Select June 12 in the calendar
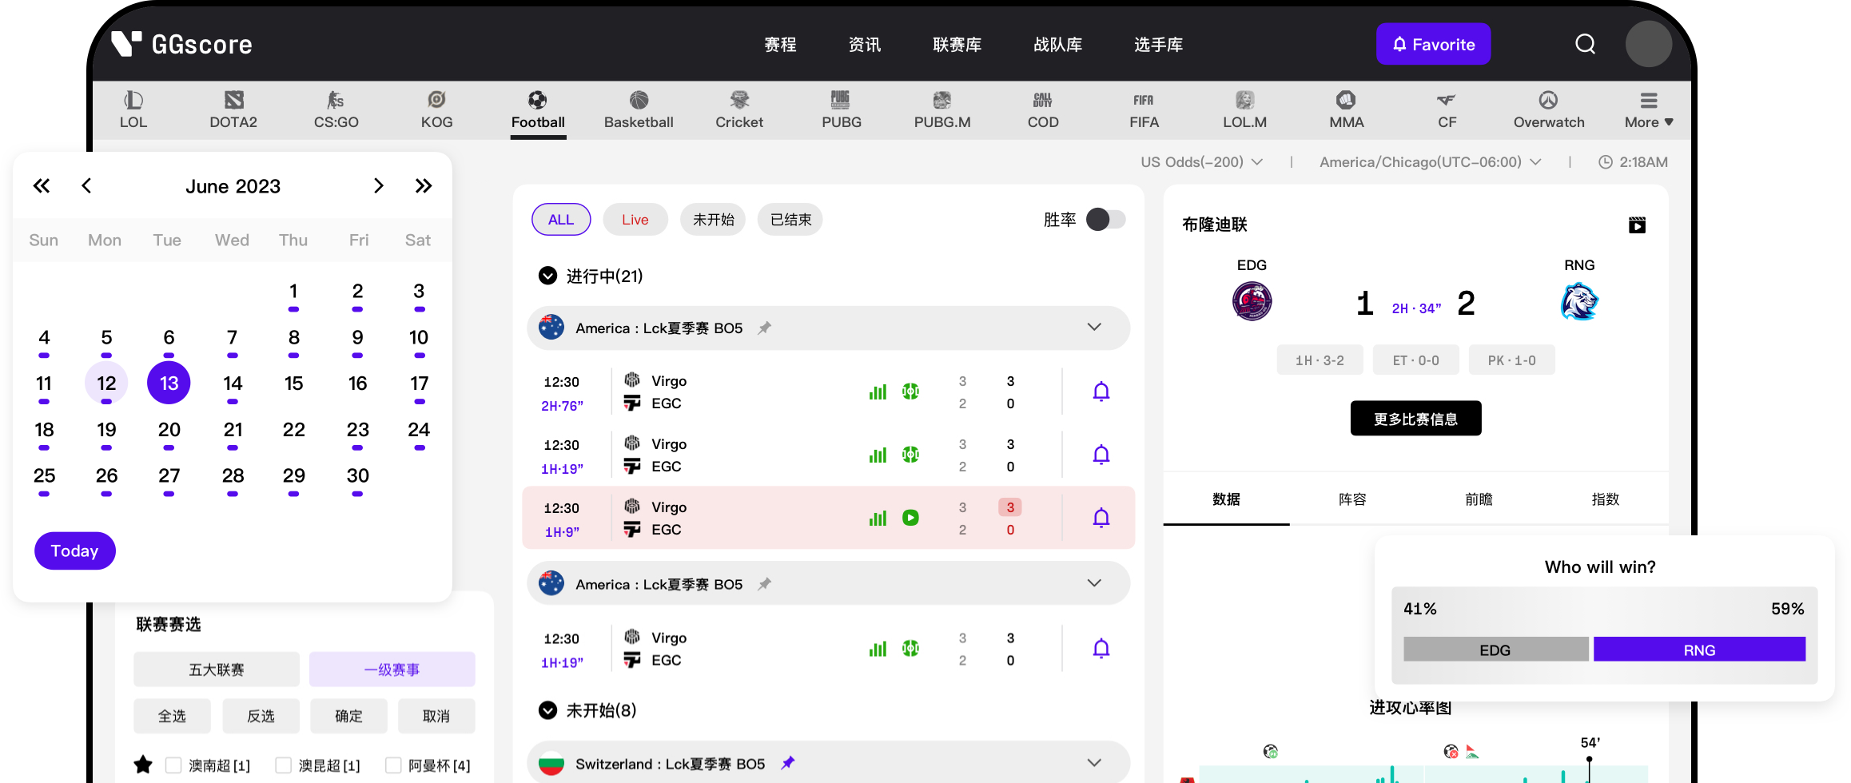 (x=106, y=384)
